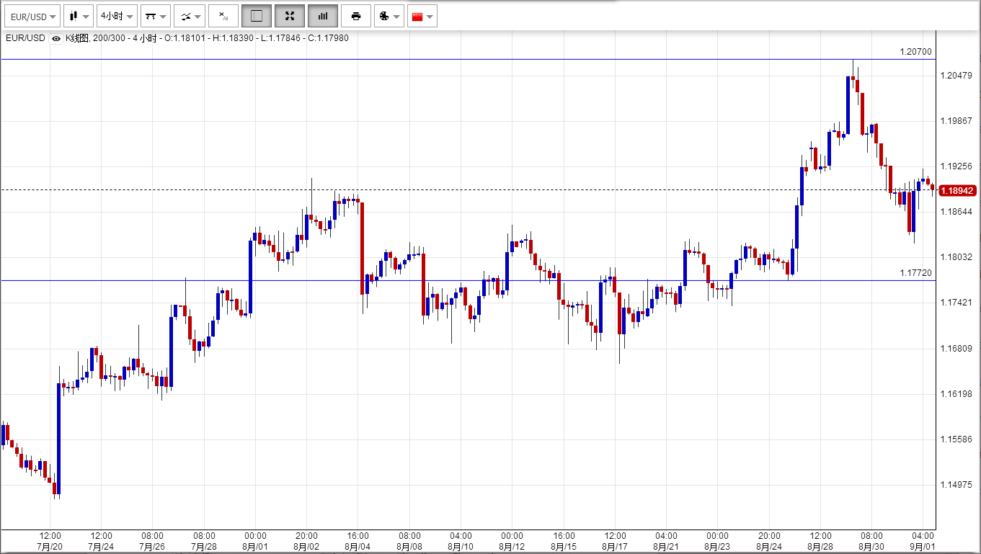Click the 1.17720 horizontal line label

[x=915, y=273]
